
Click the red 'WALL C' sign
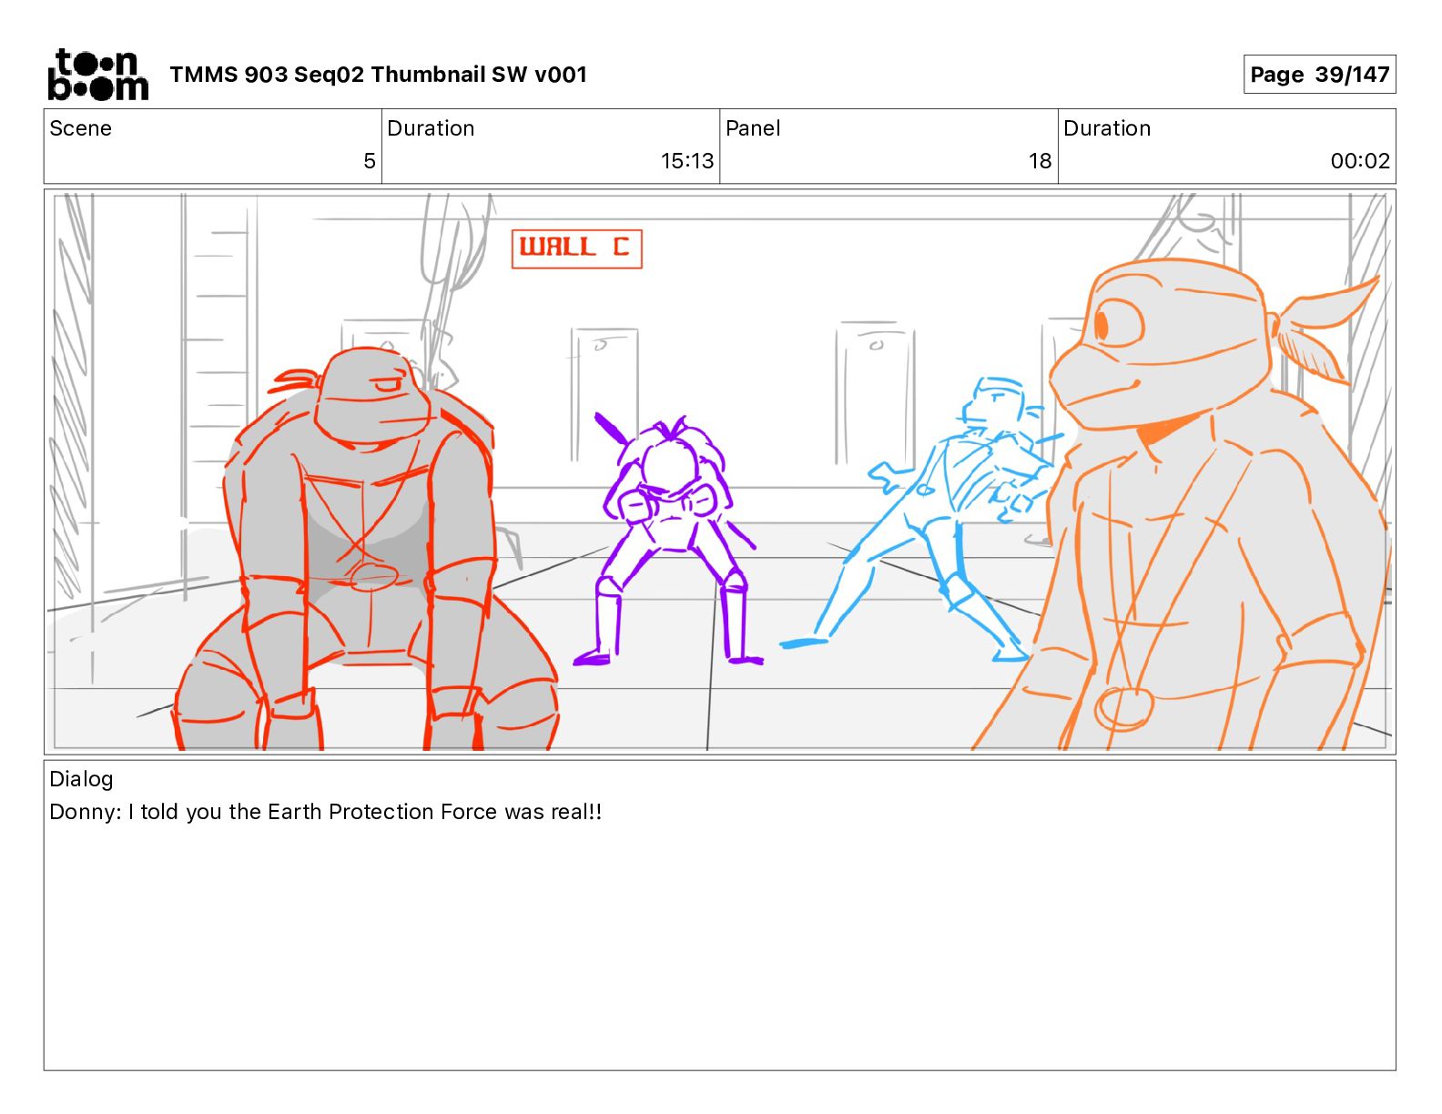pos(577,248)
